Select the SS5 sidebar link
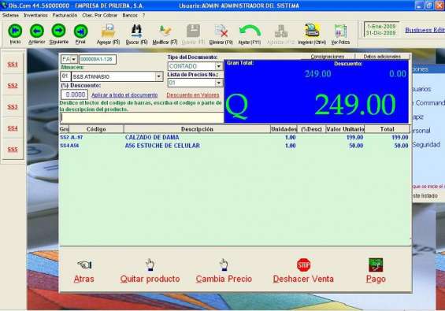Viewport: 445px width, 311px height. click(x=13, y=150)
